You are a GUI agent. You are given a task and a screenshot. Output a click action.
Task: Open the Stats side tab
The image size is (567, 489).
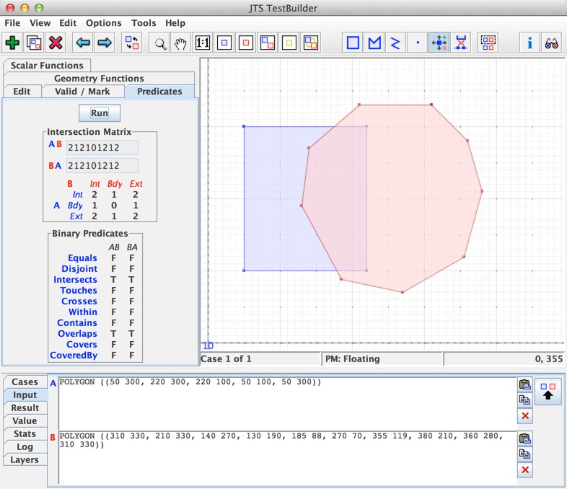[25, 434]
